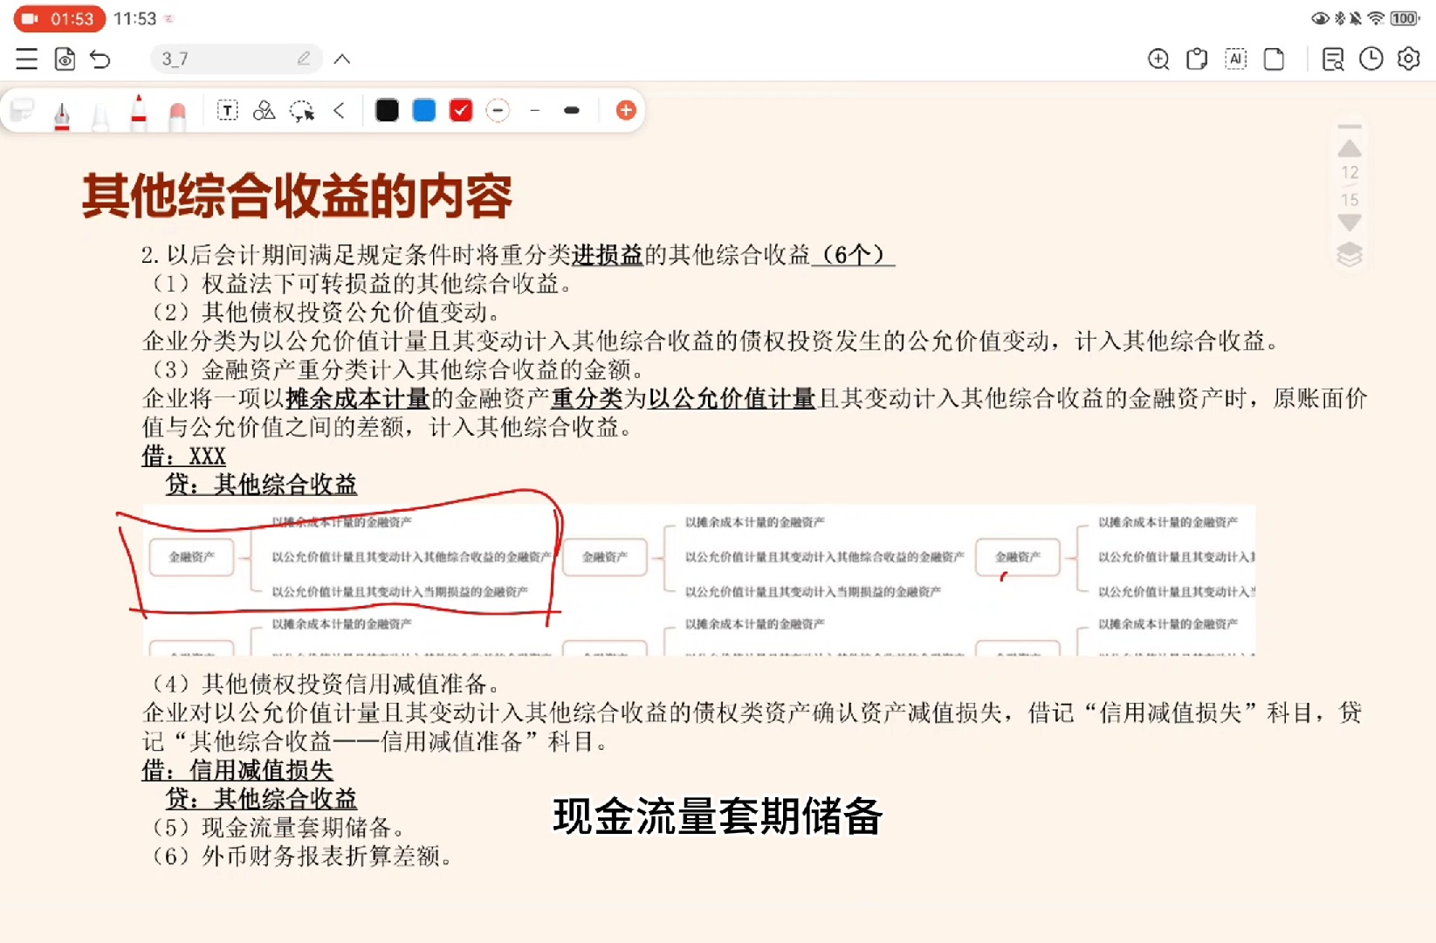View note history via clock icon
This screenshot has width=1436, height=943.
pyautogui.click(x=1371, y=59)
